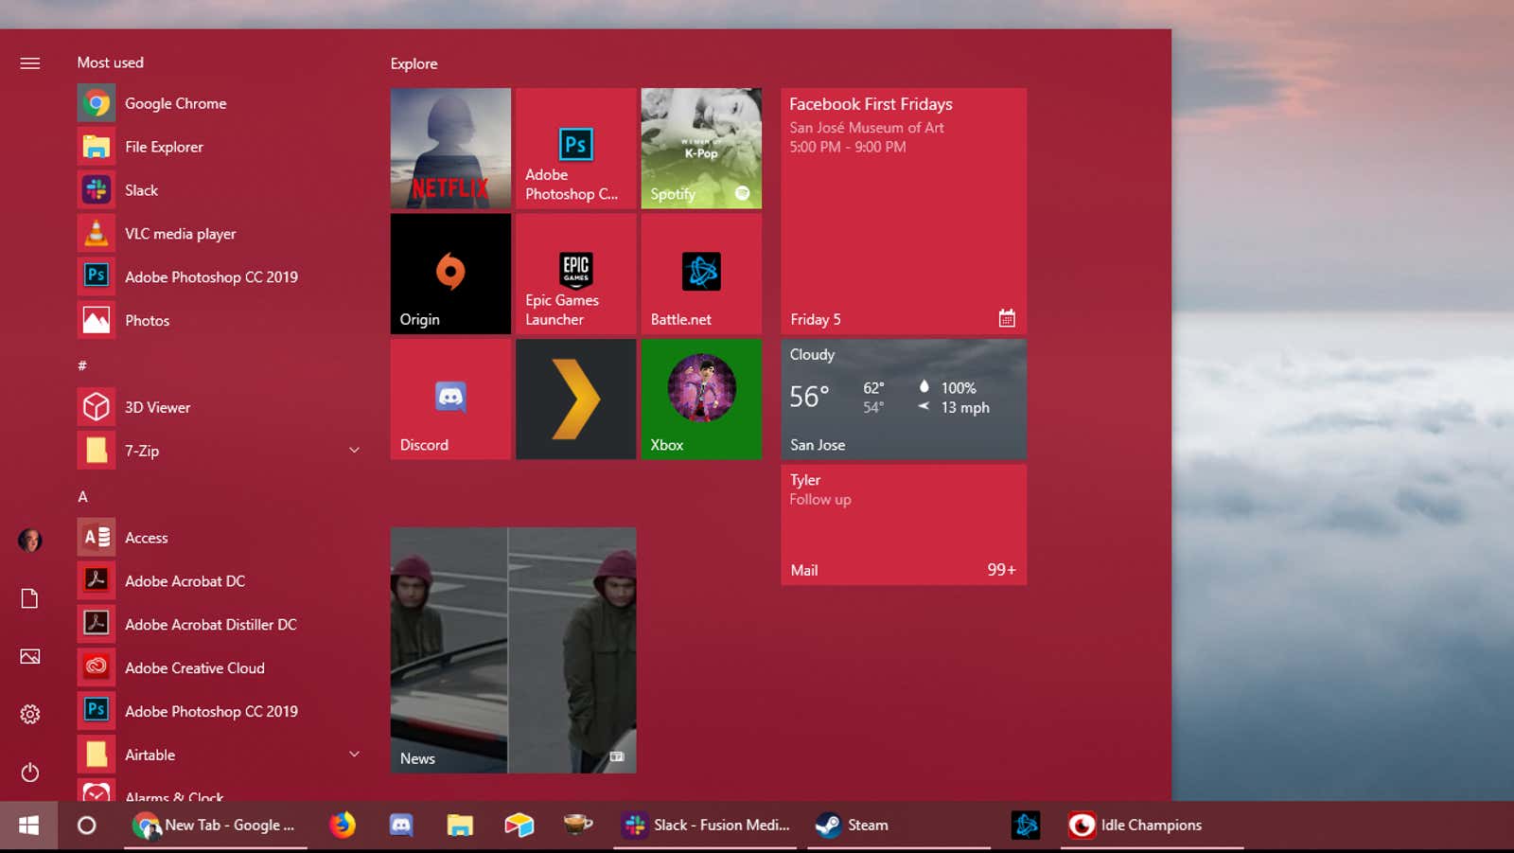The image size is (1514, 853).
Task: Open the Pictures sidebar icon
Action: pyautogui.click(x=30, y=656)
